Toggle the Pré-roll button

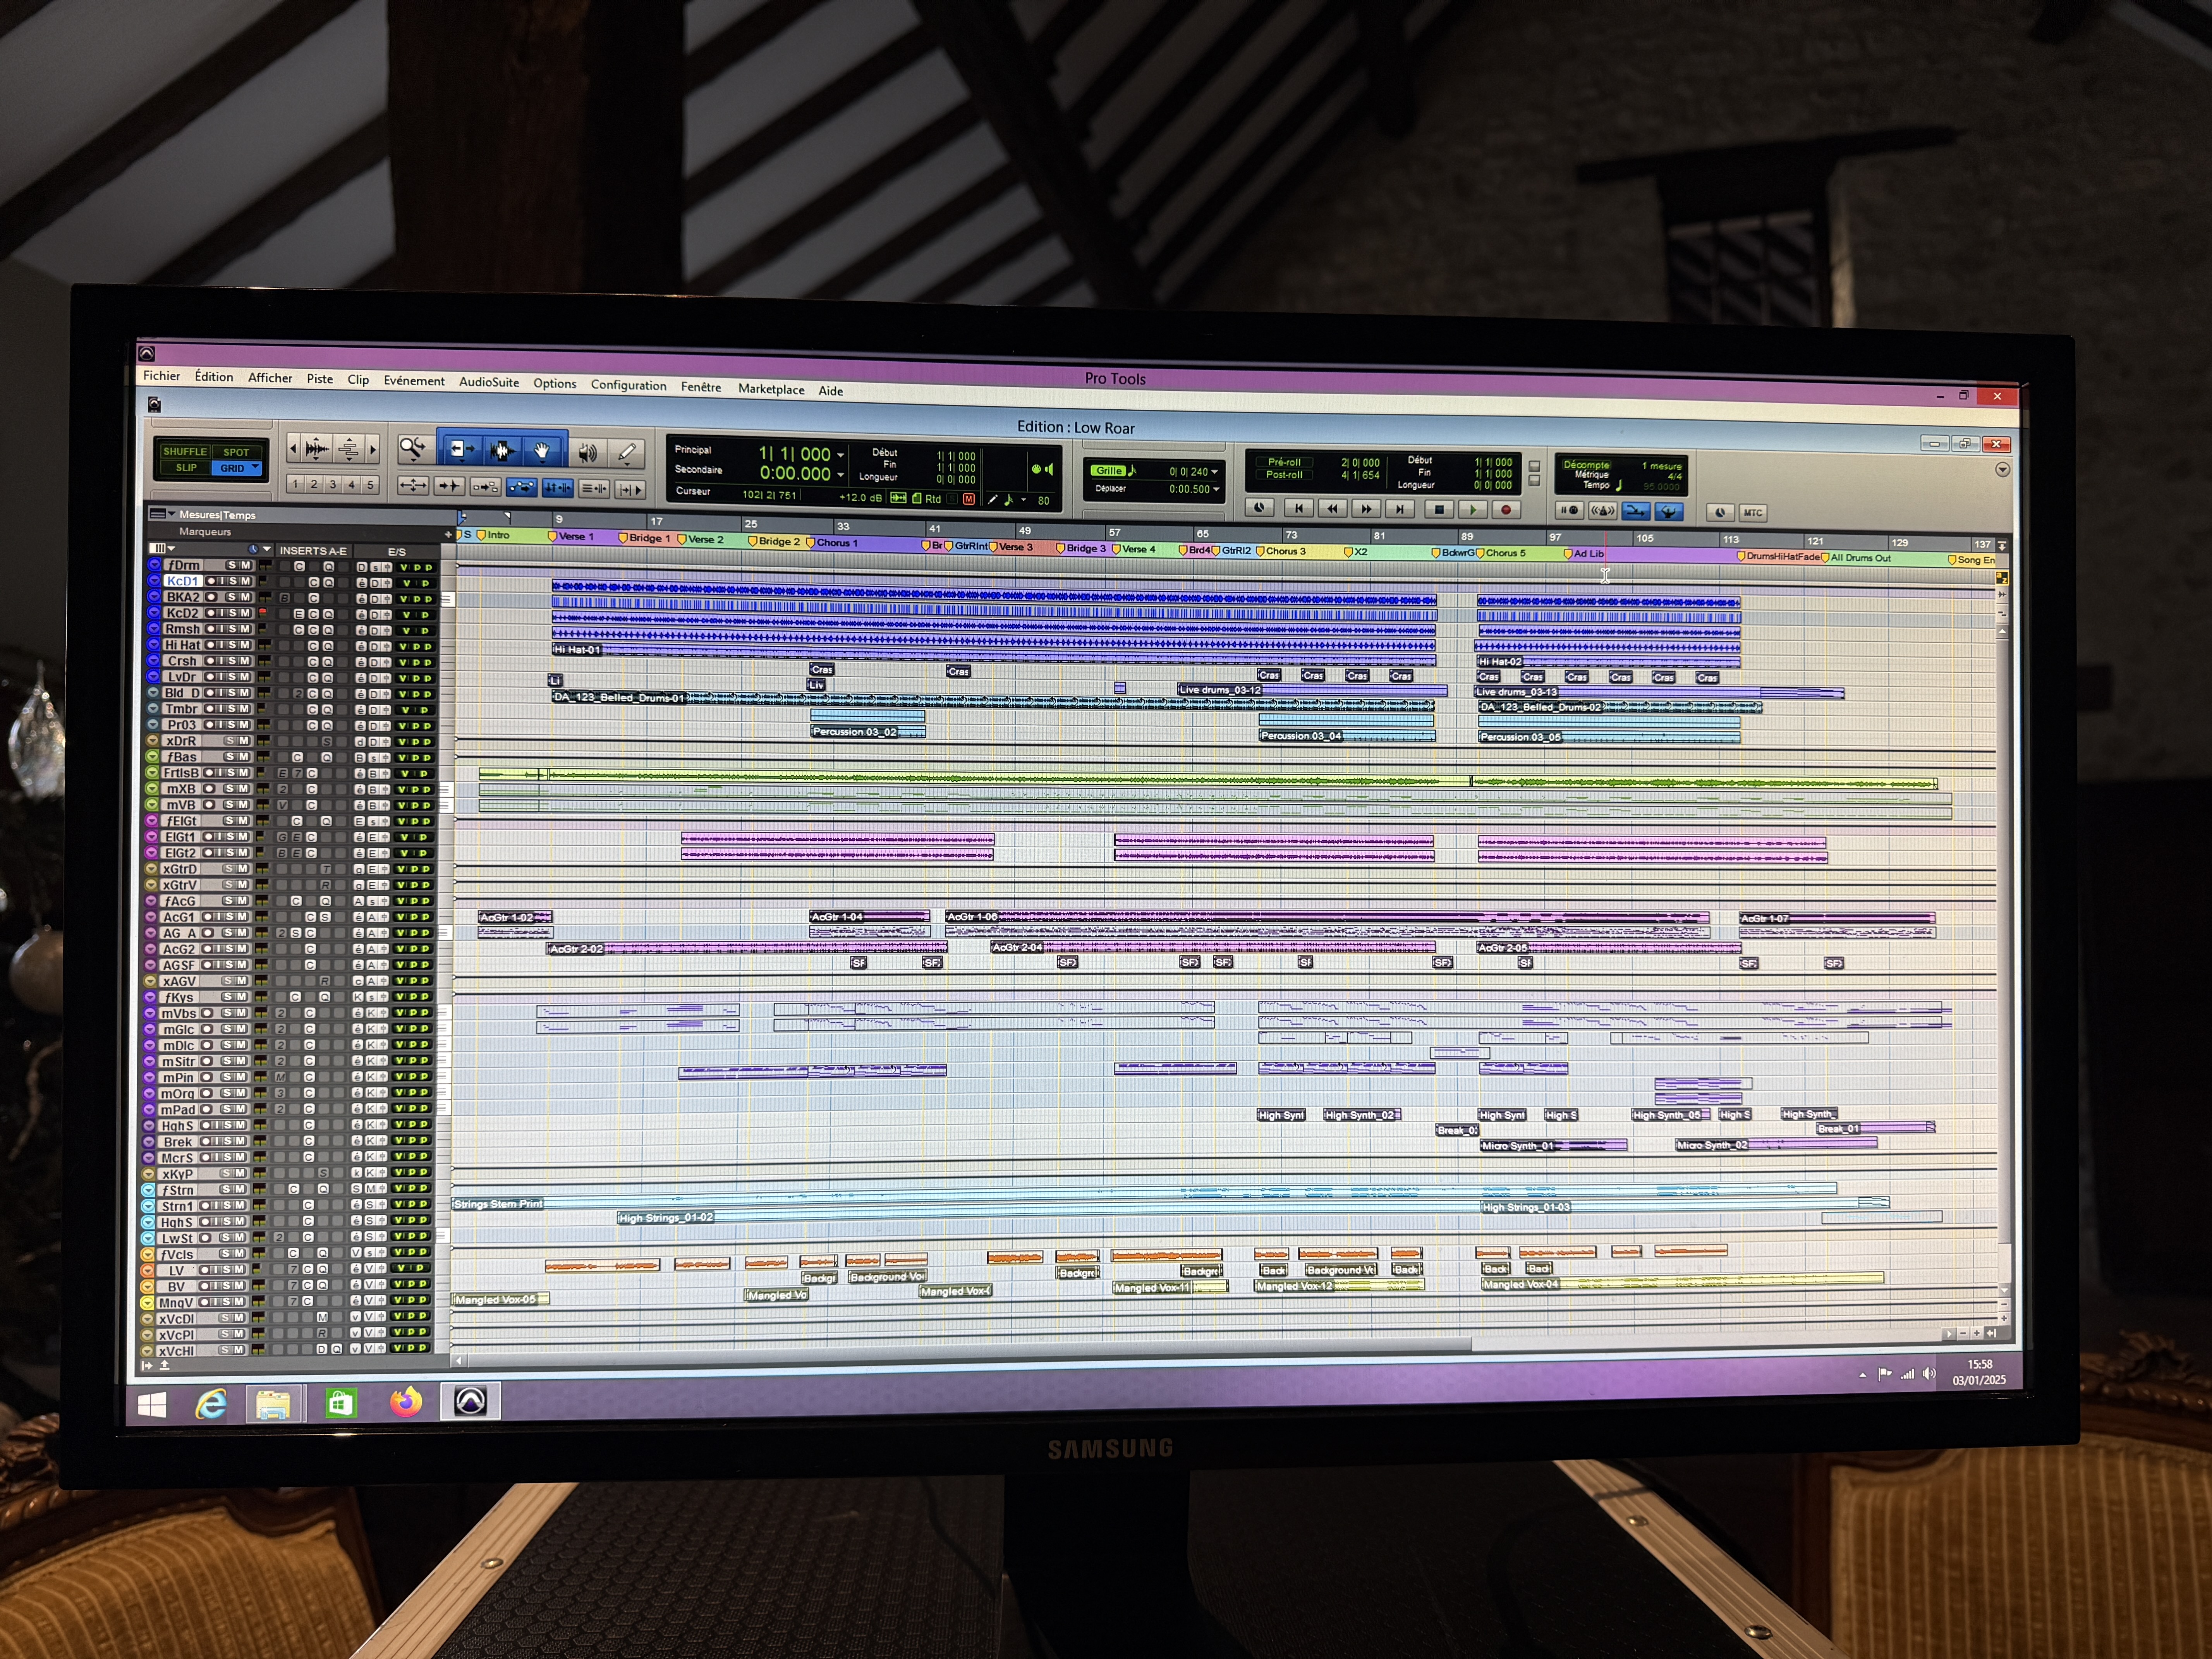[x=1284, y=462]
